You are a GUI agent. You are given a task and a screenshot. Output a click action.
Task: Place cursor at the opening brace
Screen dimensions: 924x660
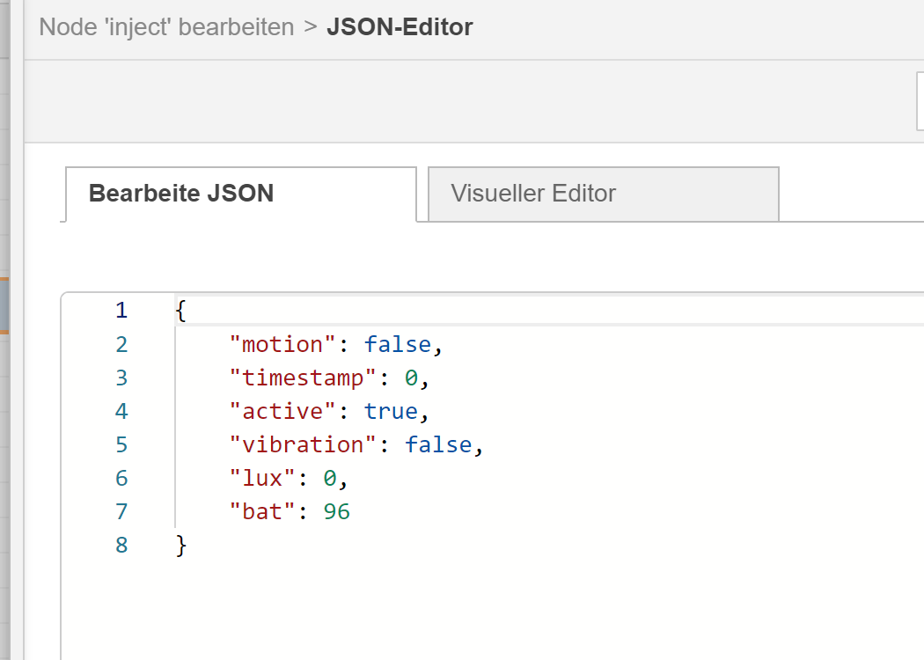tap(181, 311)
